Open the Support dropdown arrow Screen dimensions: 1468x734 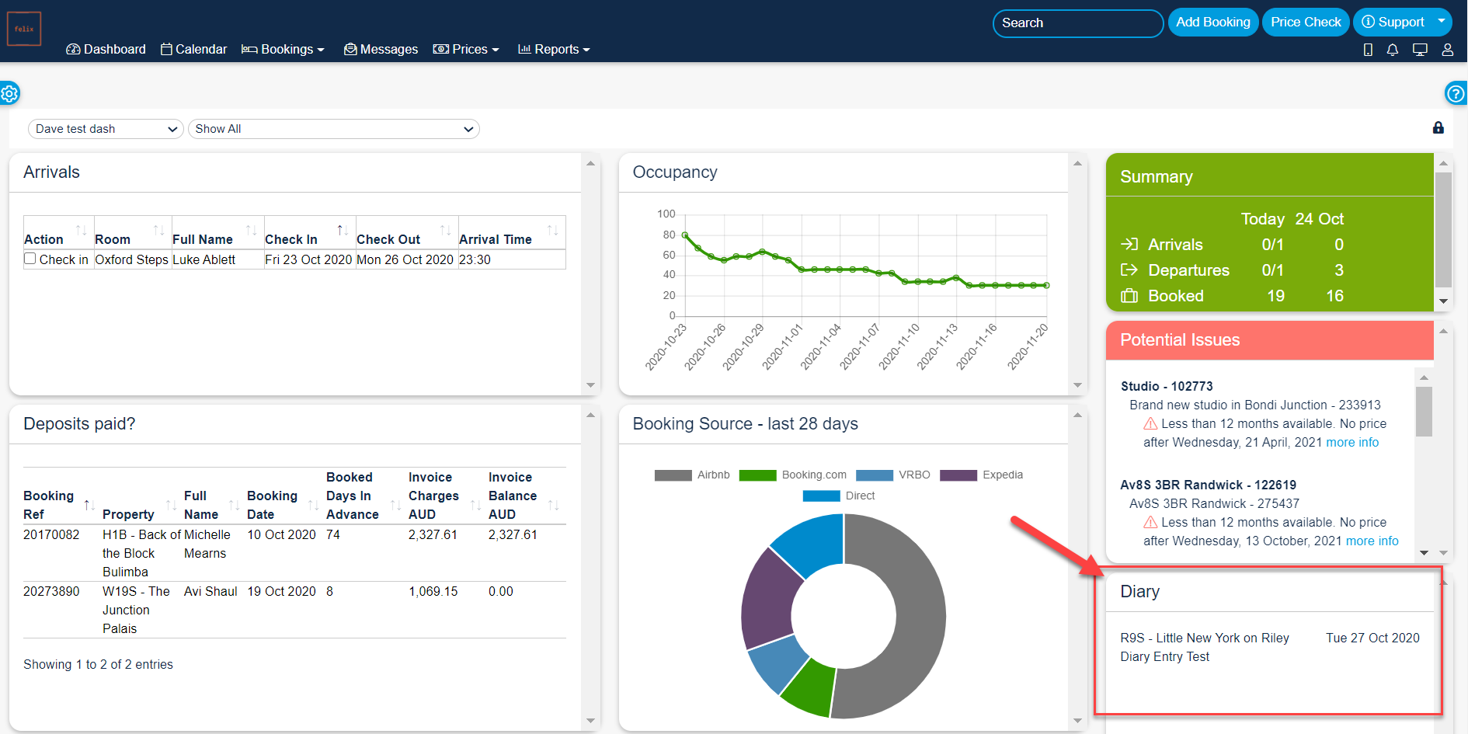1441,22
